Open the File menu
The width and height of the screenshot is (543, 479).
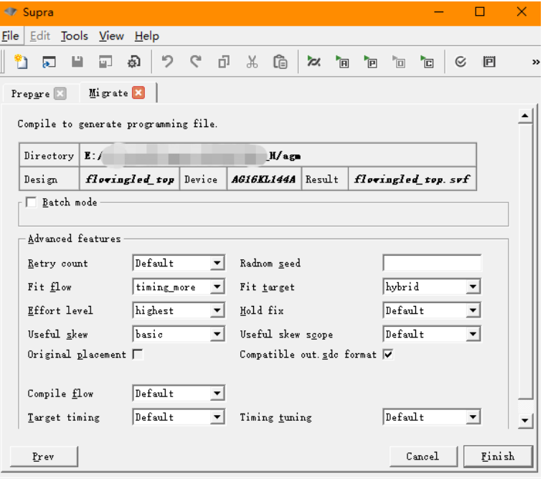(10, 36)
